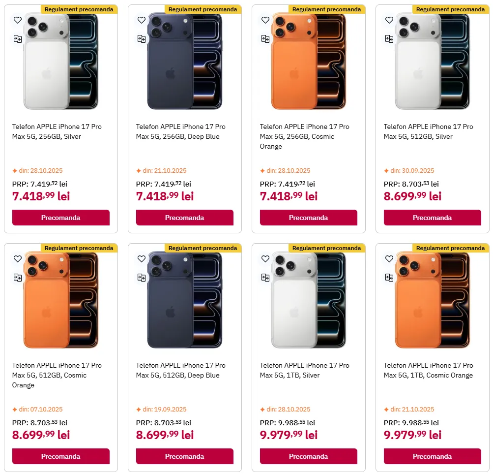Heart icon on 512GB Silver iPhone card
This screenshot has height=475, width=493.
(x=389, y=20)
